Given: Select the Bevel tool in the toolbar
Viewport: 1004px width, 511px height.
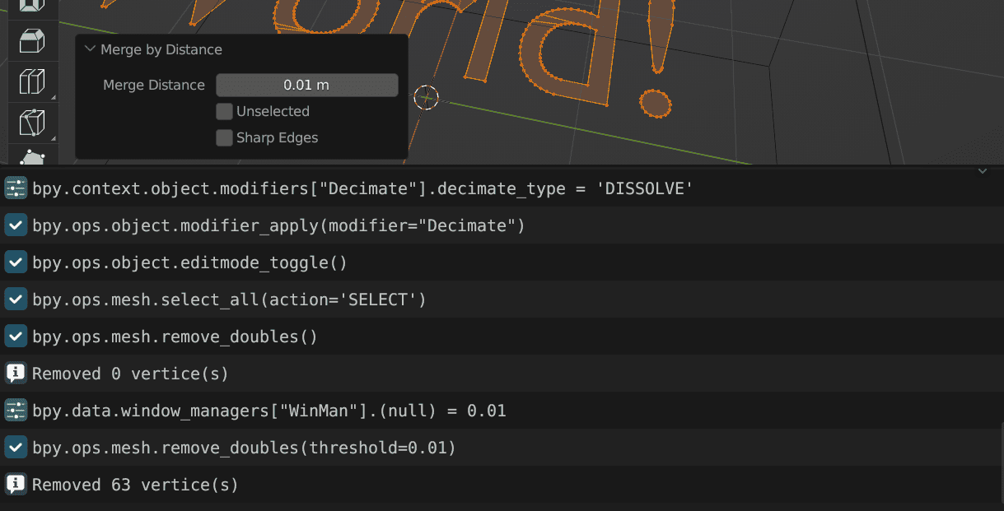Looking at the screenshot, I should [x=32, y=40].
